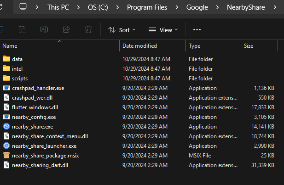Sort by Name column header
This screenshot has height=185, width=284.
tap(10, 46)
